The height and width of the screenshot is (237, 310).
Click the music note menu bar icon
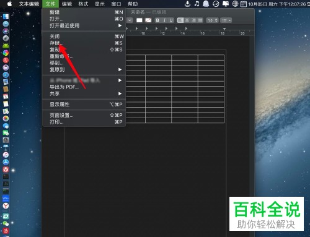click(x=197, y=4)
